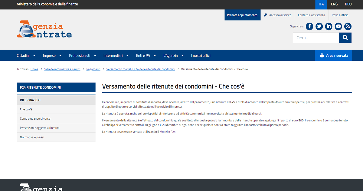Screen dimensions: 363x191
Task: Open Accesso ai servizi link
Action: [x=280, y=15]
